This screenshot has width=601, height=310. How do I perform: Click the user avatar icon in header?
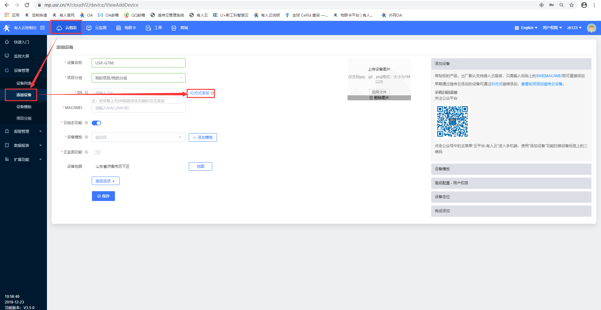[591, 28]
